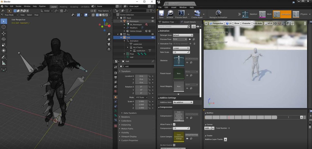Click Save in Unreal toolbar
312x149 pixels.
(161, 14)
